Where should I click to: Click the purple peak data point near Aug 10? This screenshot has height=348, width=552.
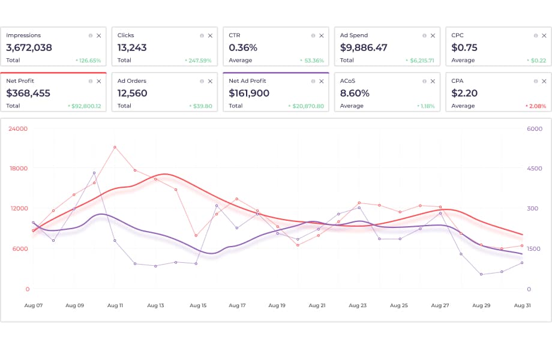[94, 173]
